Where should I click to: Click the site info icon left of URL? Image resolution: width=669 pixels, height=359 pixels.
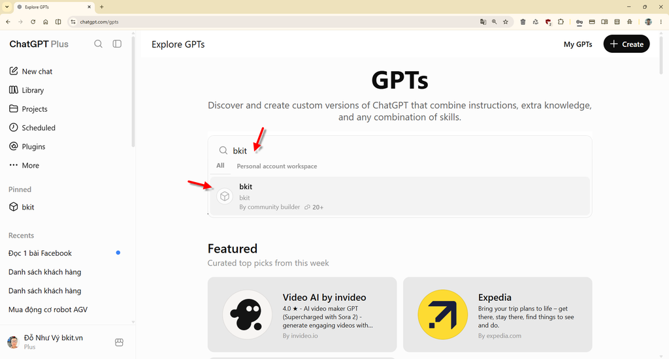point(73,22)
